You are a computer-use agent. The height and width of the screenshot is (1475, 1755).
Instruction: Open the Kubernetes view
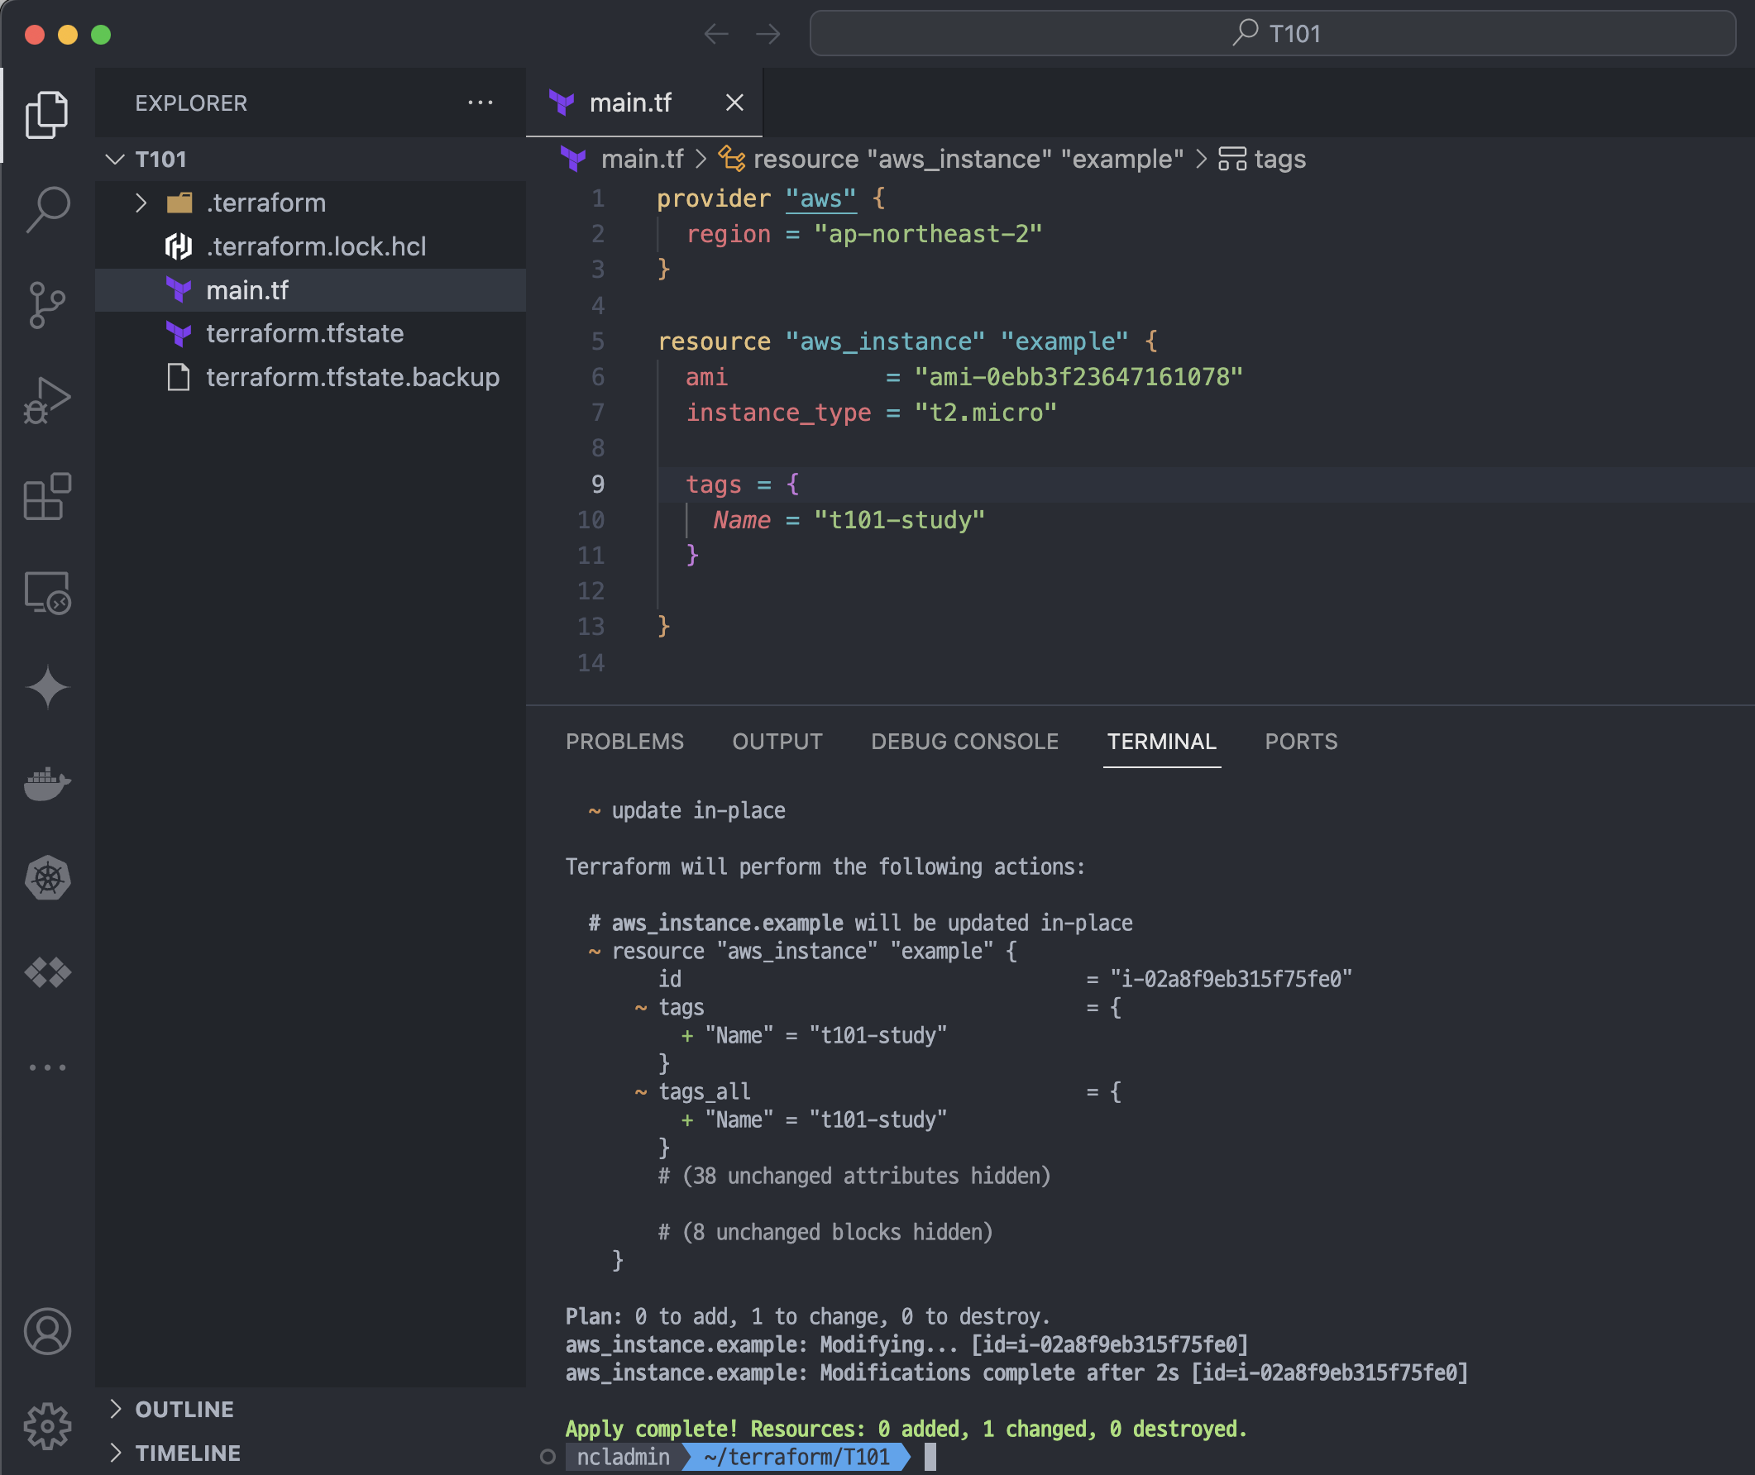pyautogui.click(x=48, y=878)
